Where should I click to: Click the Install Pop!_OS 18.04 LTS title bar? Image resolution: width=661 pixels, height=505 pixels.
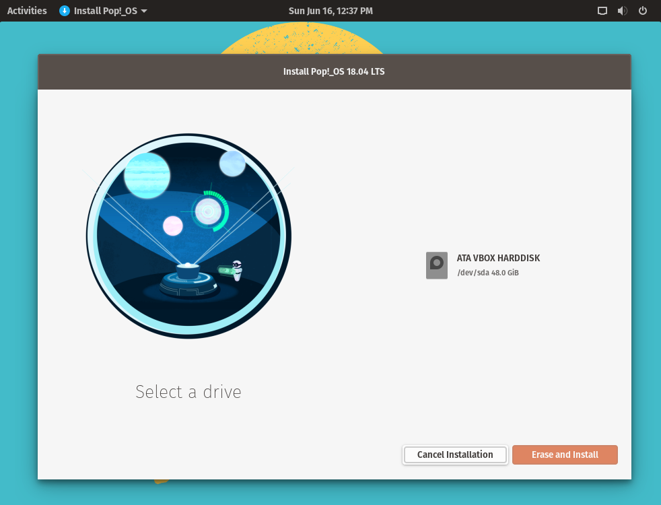[x=335, y=71]
